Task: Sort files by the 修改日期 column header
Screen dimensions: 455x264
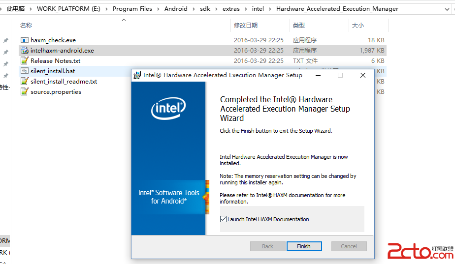Action: click(246, 25)
